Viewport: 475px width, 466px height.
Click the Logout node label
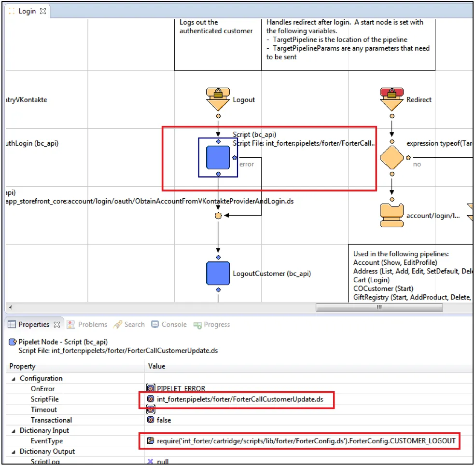coord(244,100)
